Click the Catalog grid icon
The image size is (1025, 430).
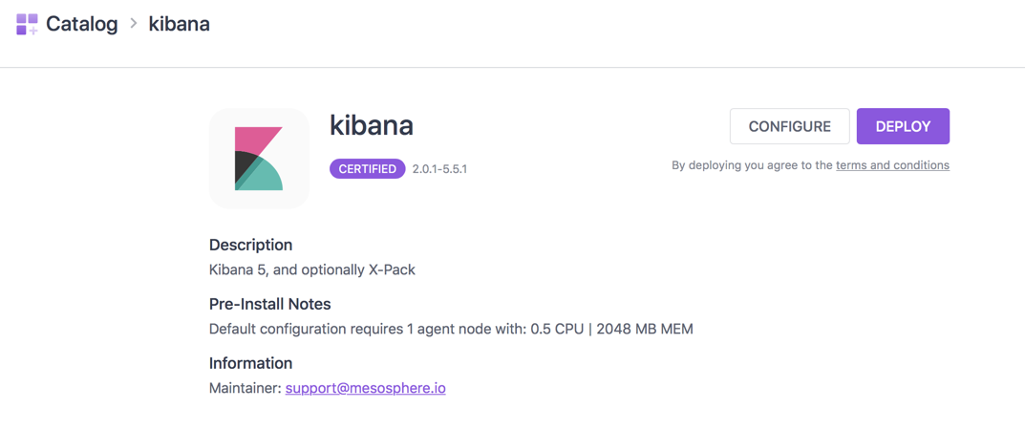pos(27,24)
